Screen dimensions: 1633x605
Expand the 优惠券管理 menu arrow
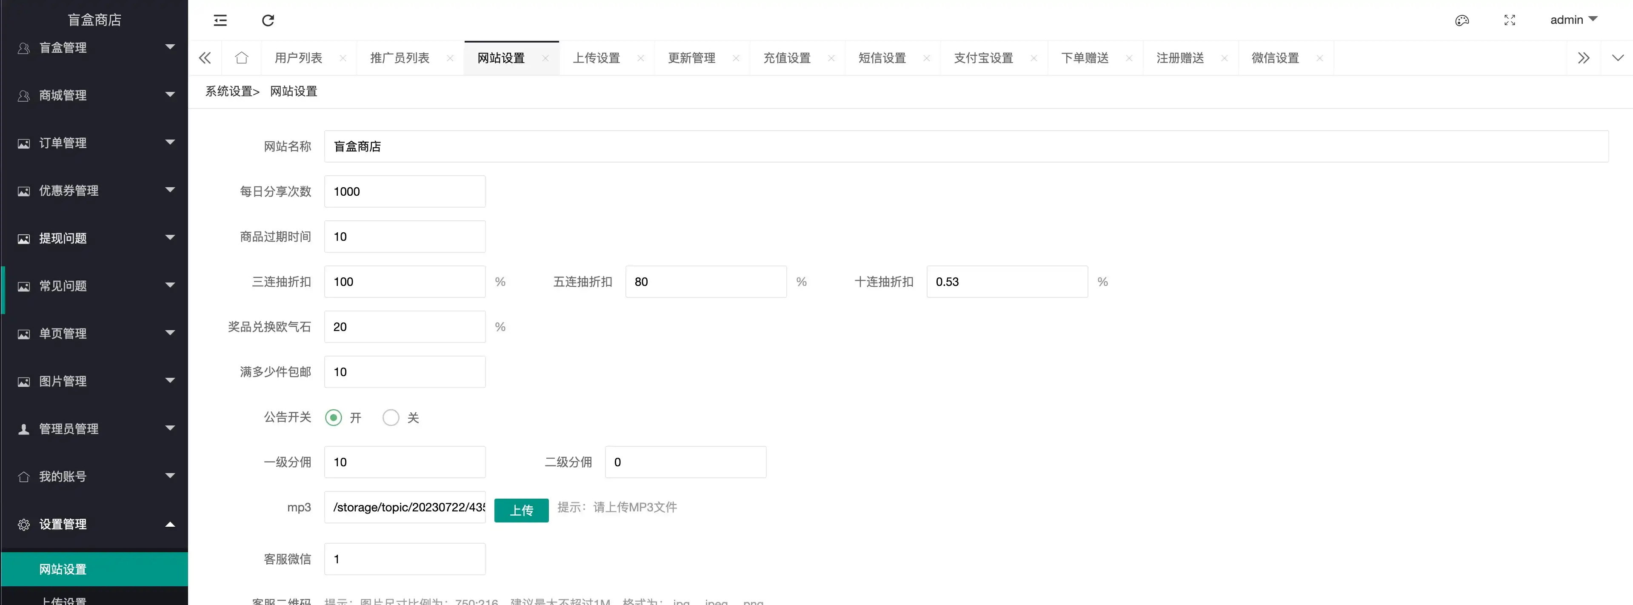170,189
